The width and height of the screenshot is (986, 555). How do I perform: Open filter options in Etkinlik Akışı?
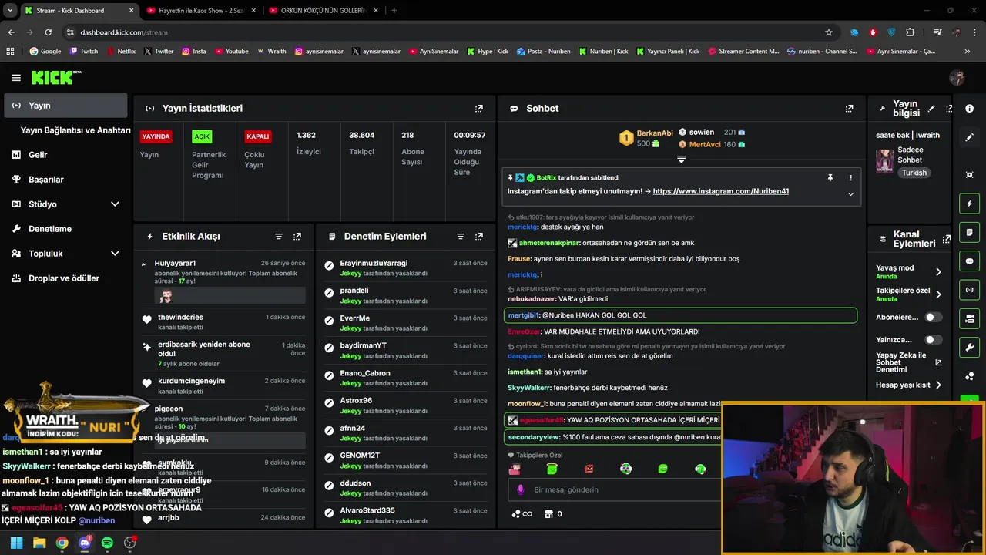[x=279, y=237]
